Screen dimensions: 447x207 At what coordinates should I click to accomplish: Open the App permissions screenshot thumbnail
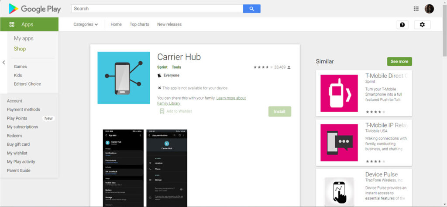point(167,168)
